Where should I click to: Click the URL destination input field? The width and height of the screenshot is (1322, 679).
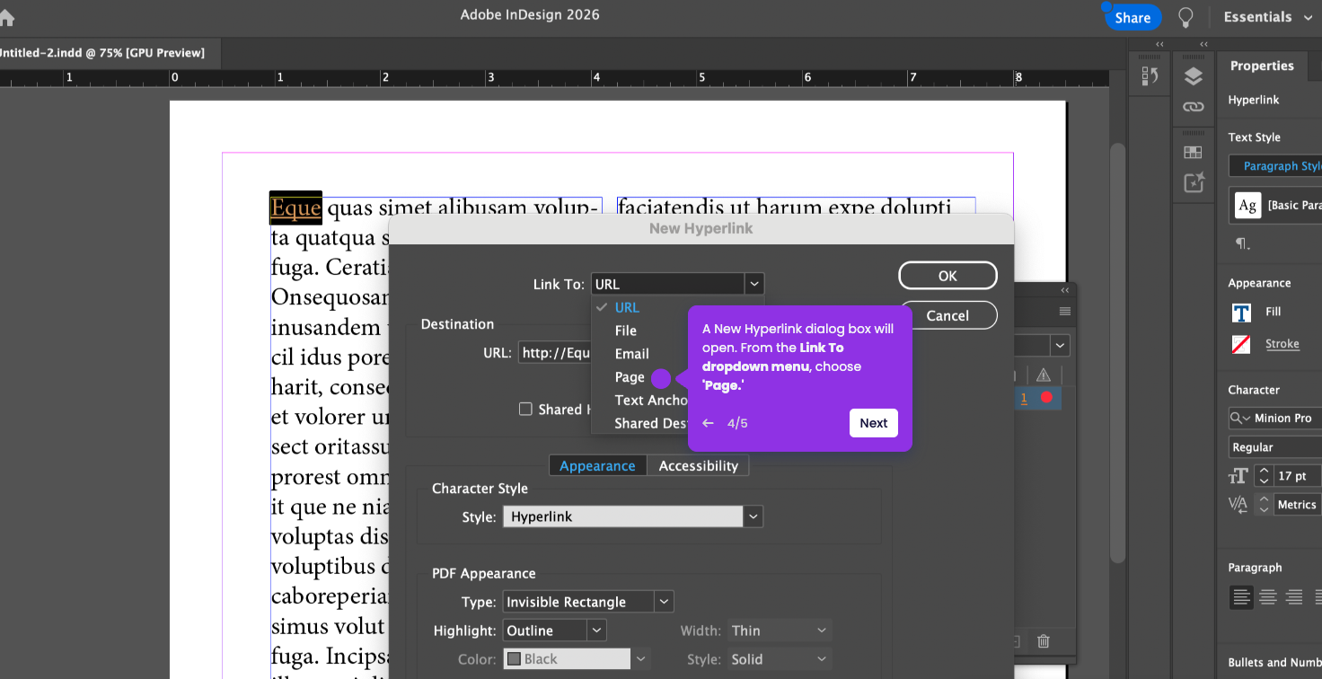point(554,353)
